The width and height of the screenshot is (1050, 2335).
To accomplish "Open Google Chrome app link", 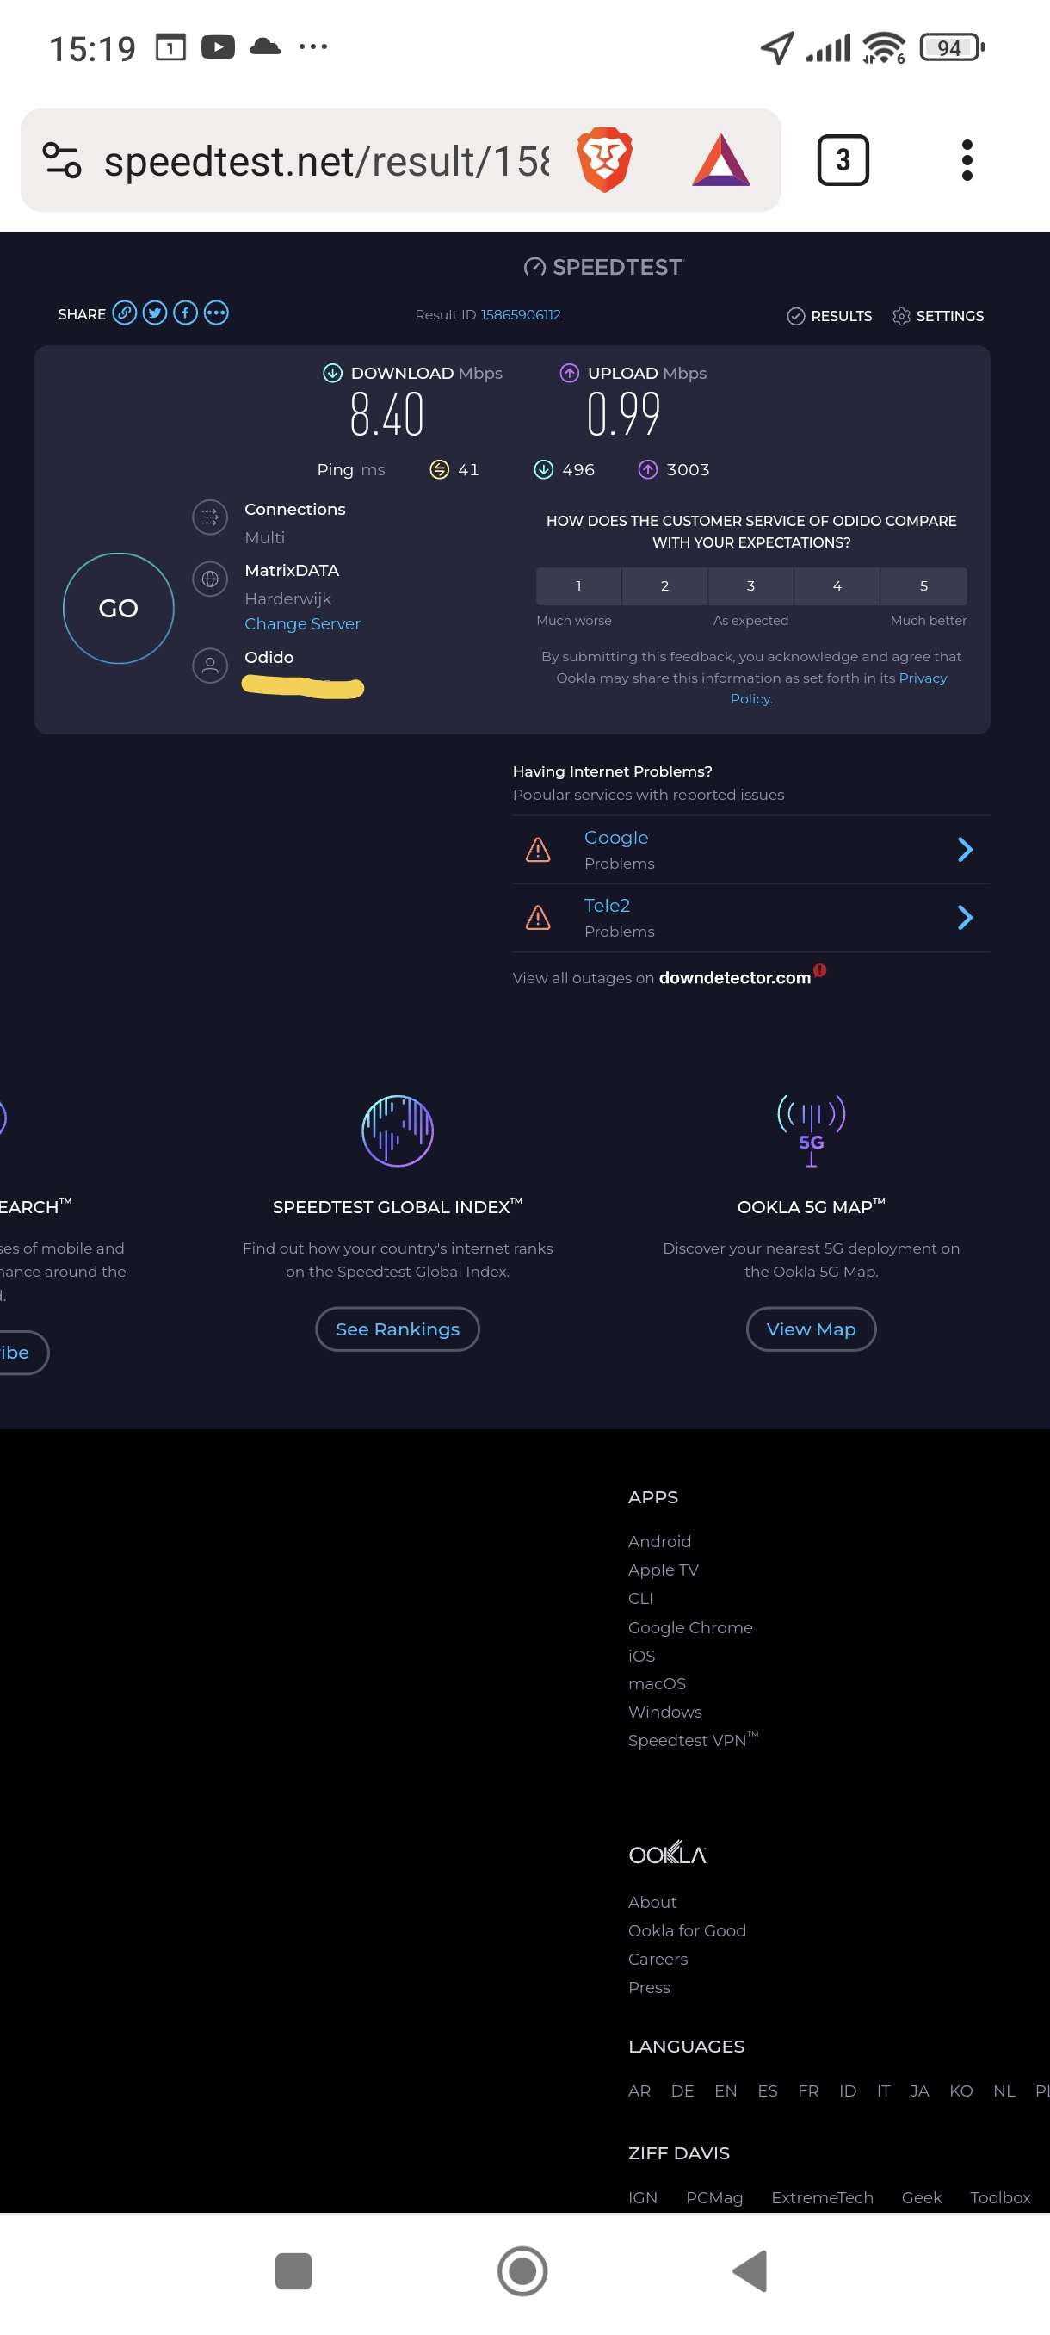I will click(690, 1627).
